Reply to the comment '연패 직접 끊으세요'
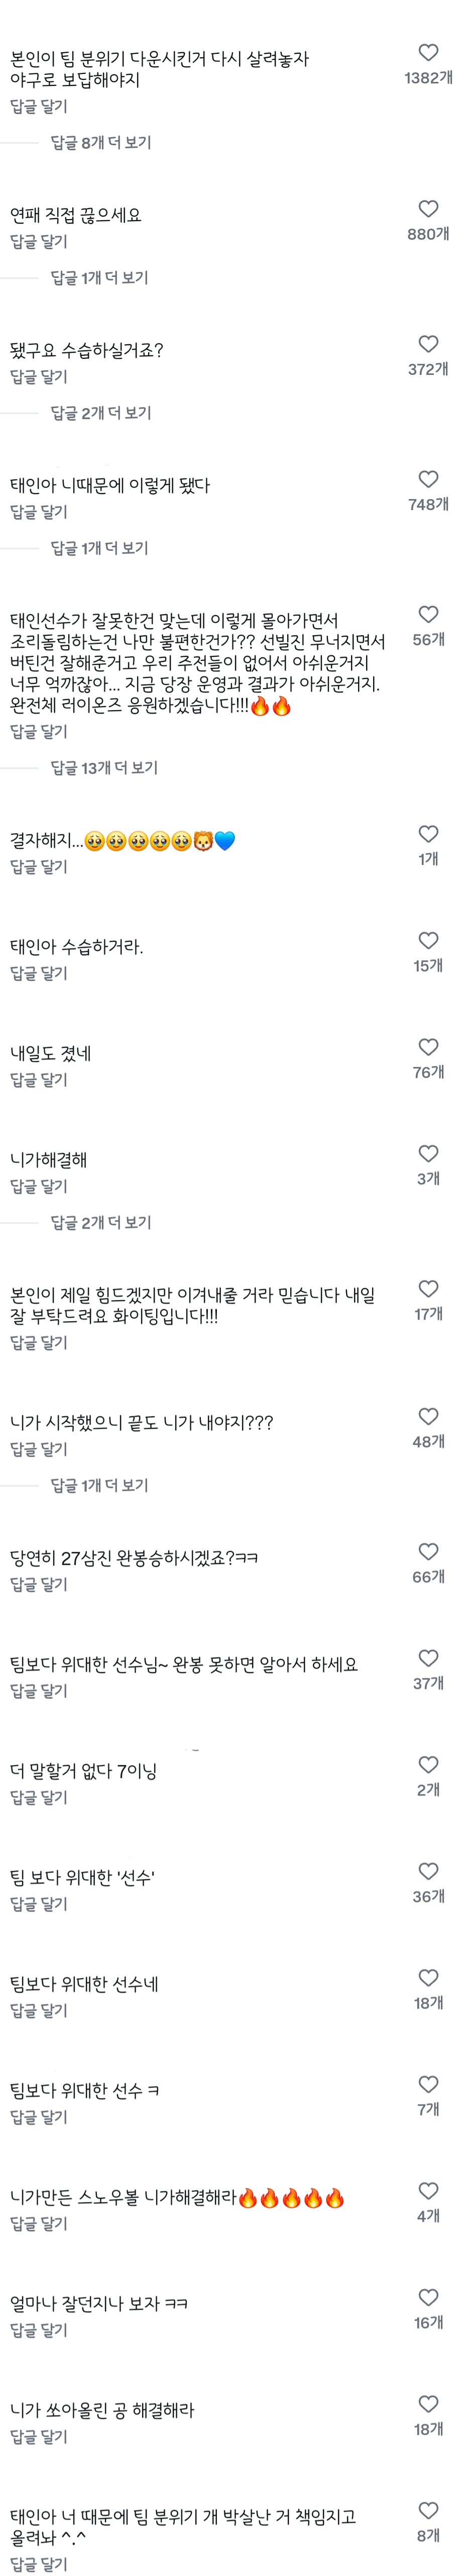Viewport: 465px width, 2576px height. tap(39, 242)
